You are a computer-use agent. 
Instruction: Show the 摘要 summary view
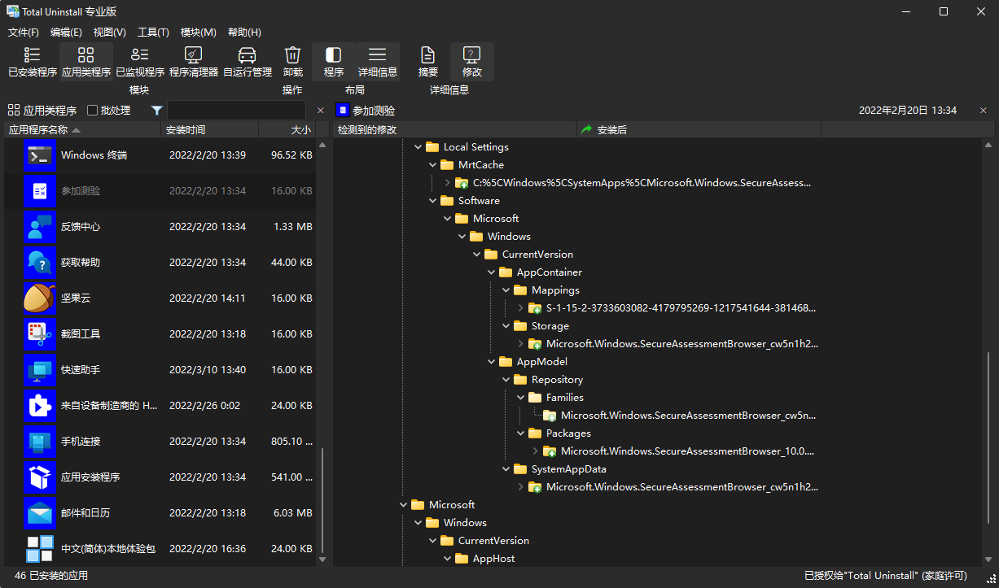tap(427, 62)
